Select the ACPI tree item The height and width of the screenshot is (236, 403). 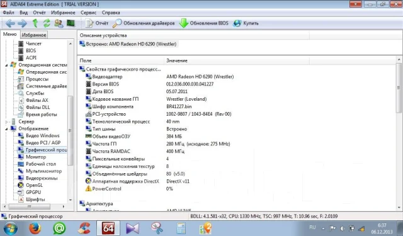tap(28, 58)
